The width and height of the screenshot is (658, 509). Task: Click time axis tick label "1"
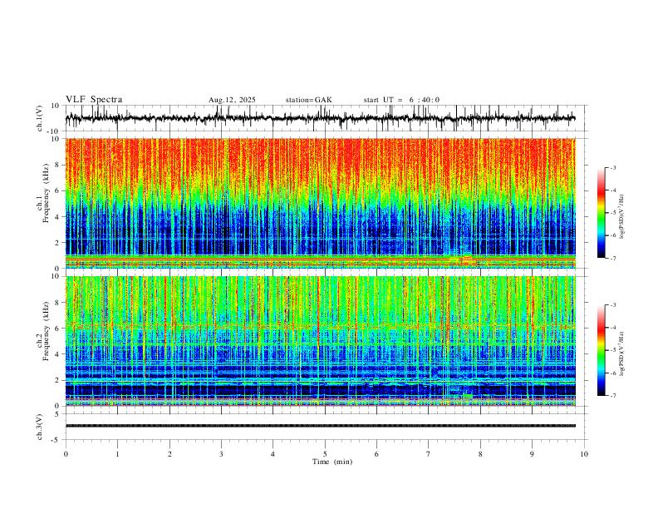(117, 454)
